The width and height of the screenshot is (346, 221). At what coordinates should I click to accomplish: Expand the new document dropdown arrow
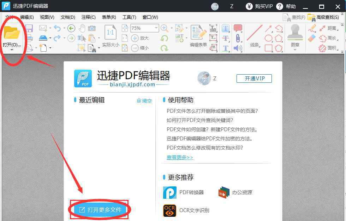click(x=50, y=48)
